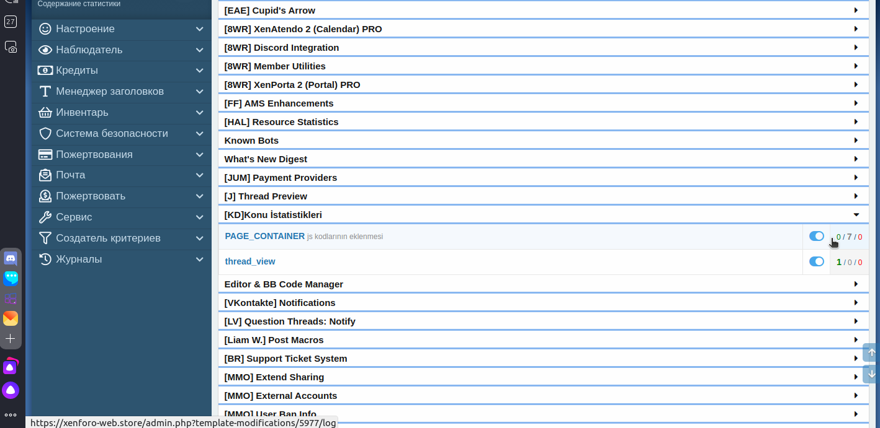Open the thread_view modification link
This screenshot has height=428, width=880.
250,261
